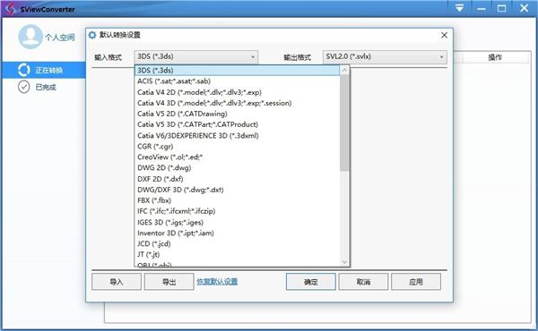538x331 pixels.
Task: Select DXF 2D (*.dxf) entry
Action: pyautogui.click(x=237, y=179)
